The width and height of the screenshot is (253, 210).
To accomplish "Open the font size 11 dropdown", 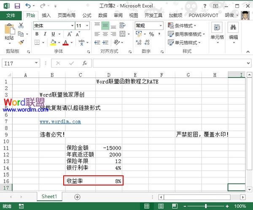I will (x=87, y=26).
